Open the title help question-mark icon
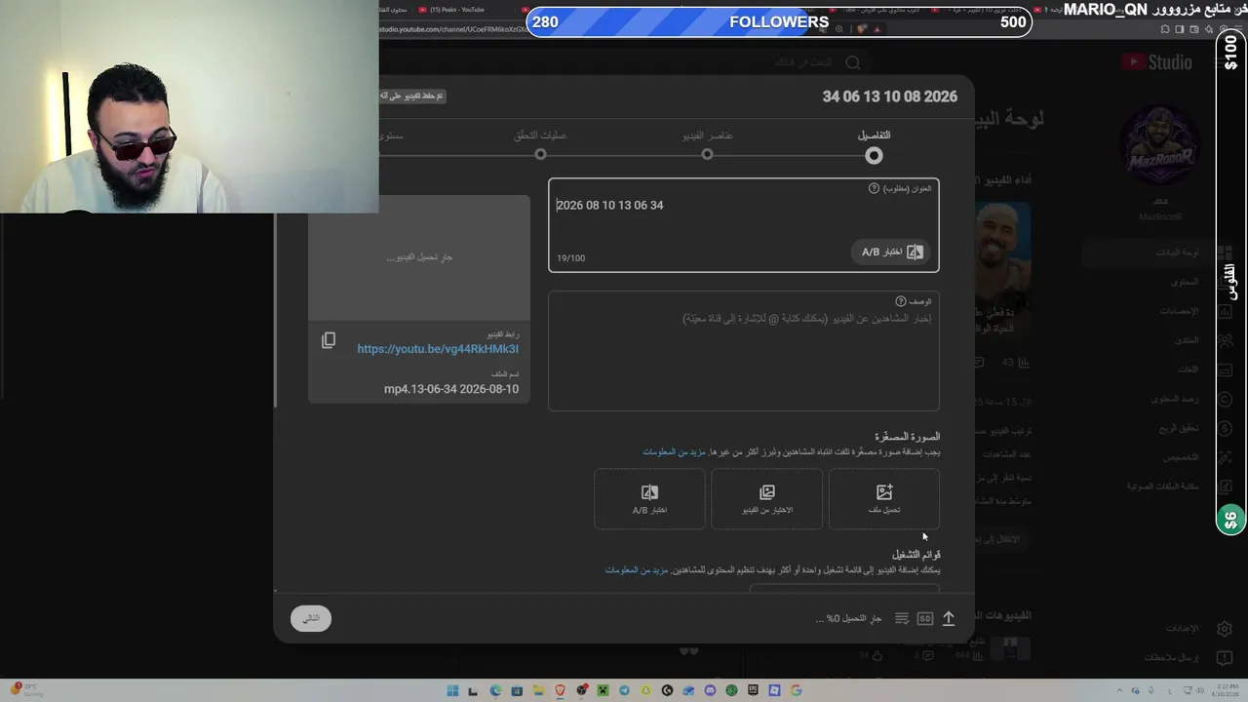Screen dimensions: 1248x702 tap(874, 188)
